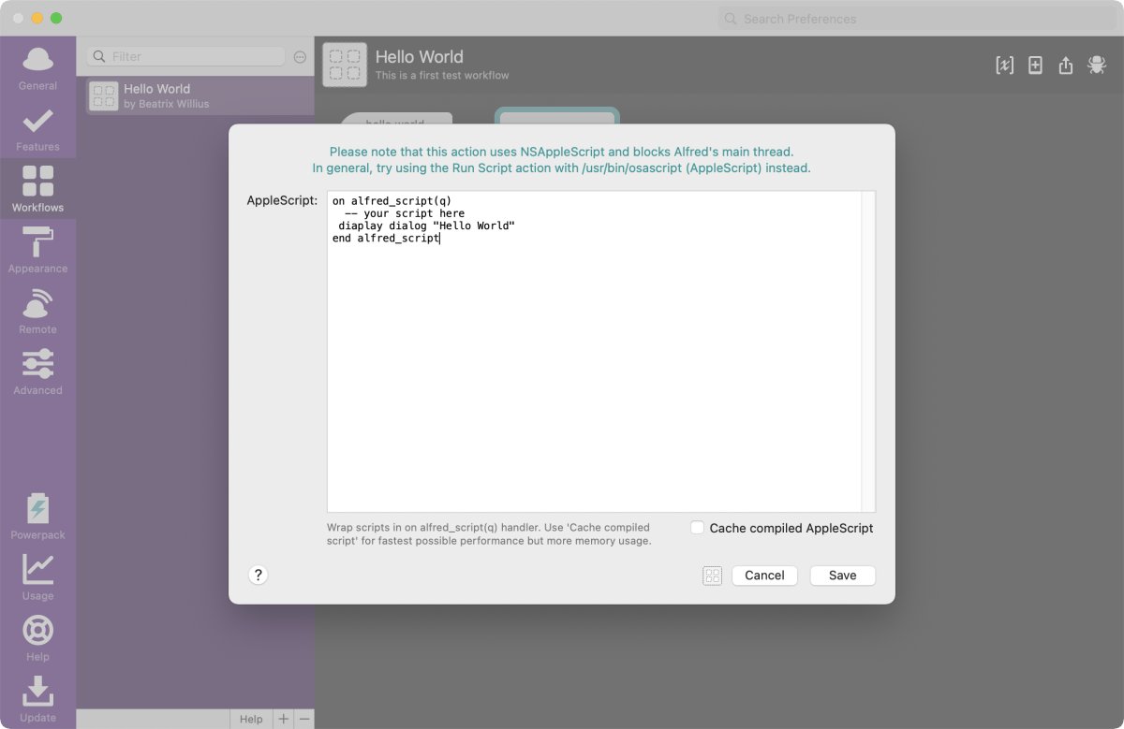The height and width of the screenshot is (729, 1124).
Task: Open the Help section in sidebar
Action: click(37, 638)
